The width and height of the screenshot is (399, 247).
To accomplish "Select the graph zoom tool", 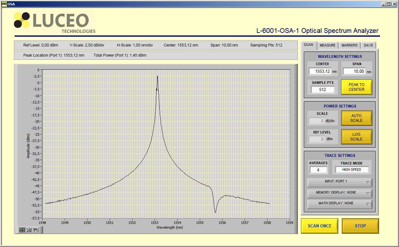I will tap(29, 230).
